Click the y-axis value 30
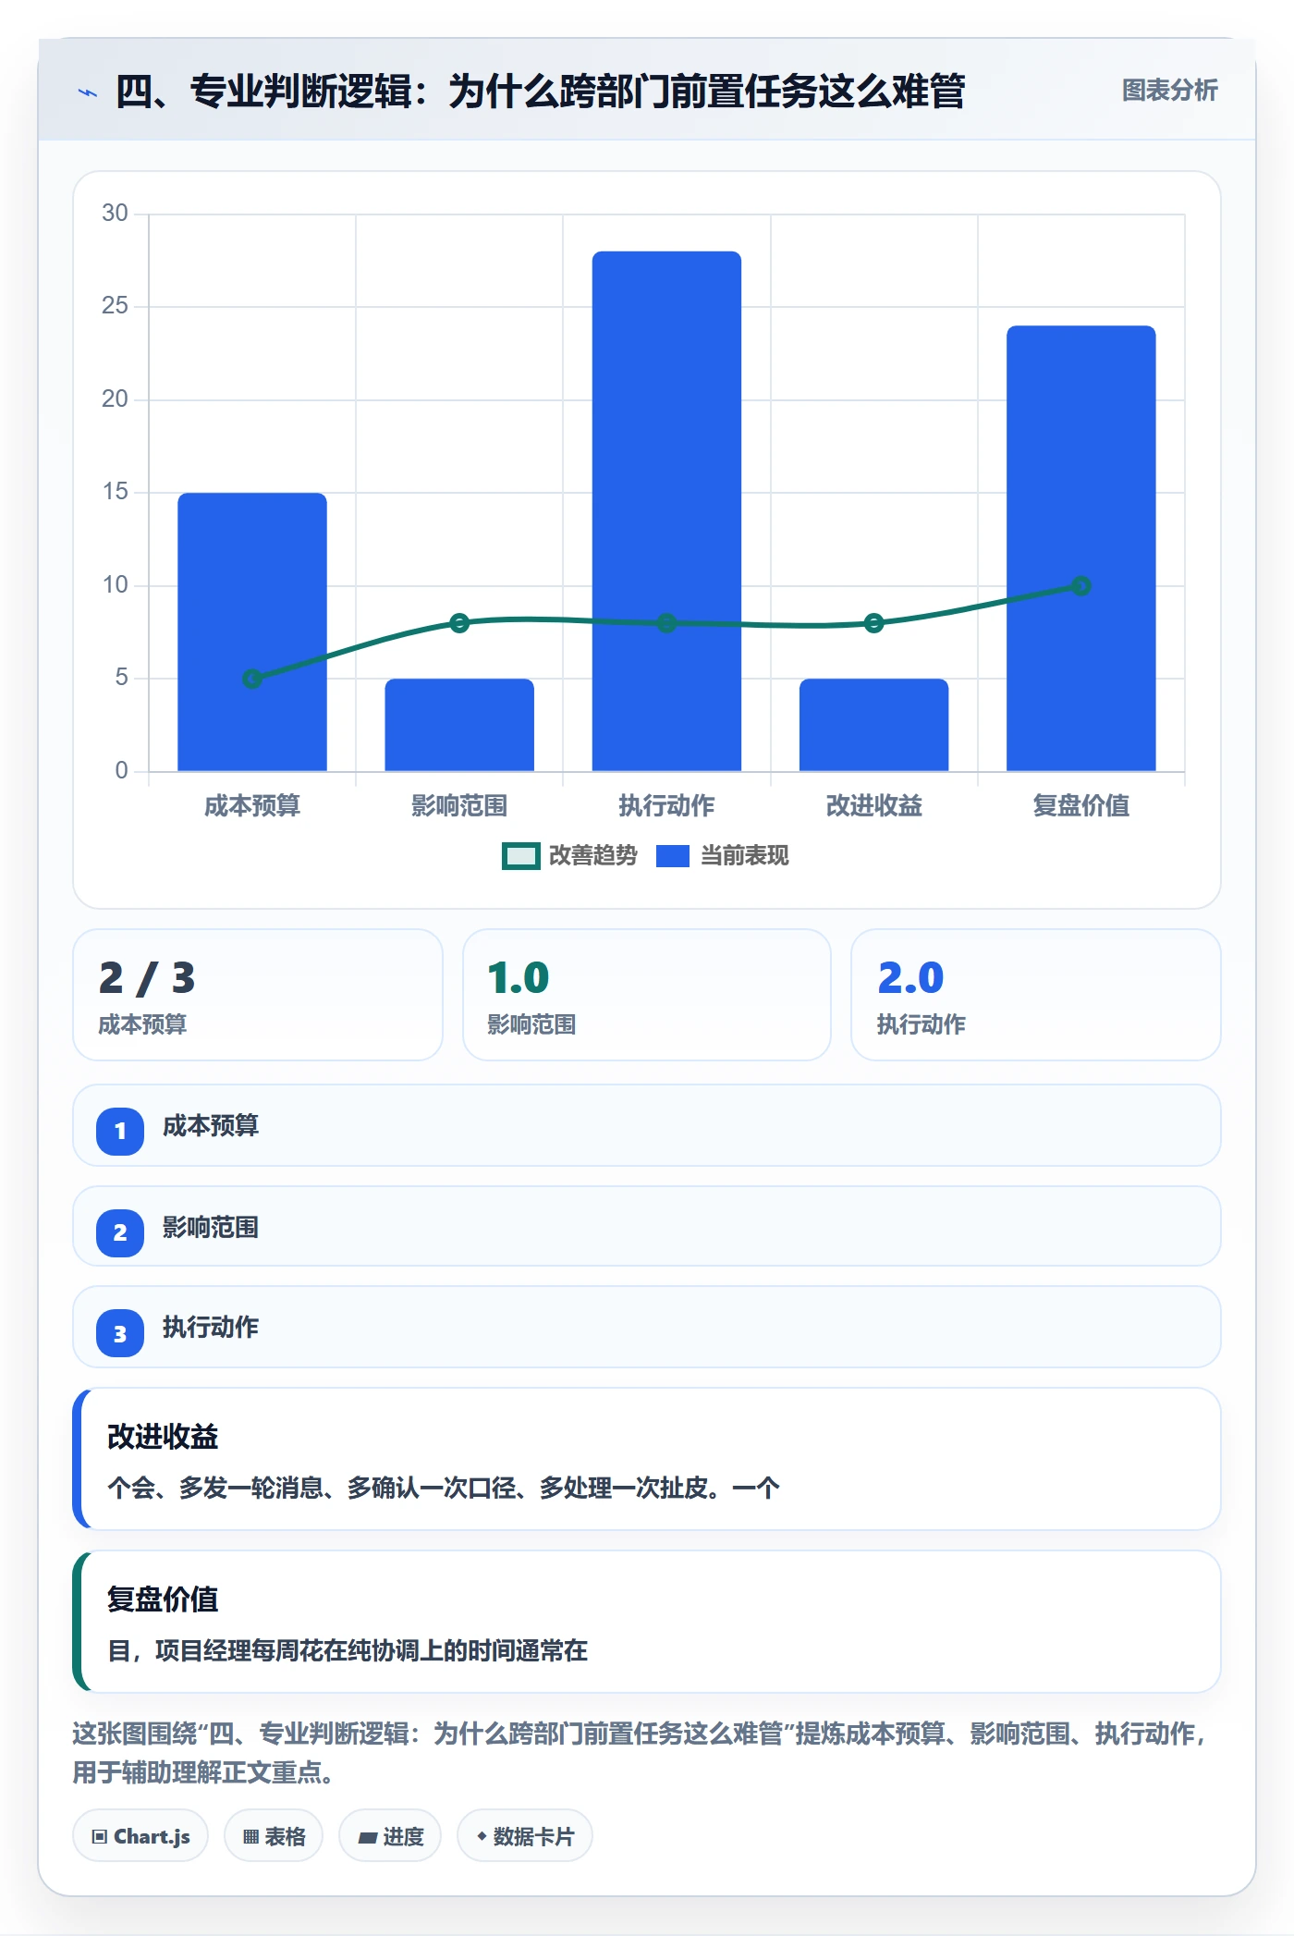 pos(115,214)
